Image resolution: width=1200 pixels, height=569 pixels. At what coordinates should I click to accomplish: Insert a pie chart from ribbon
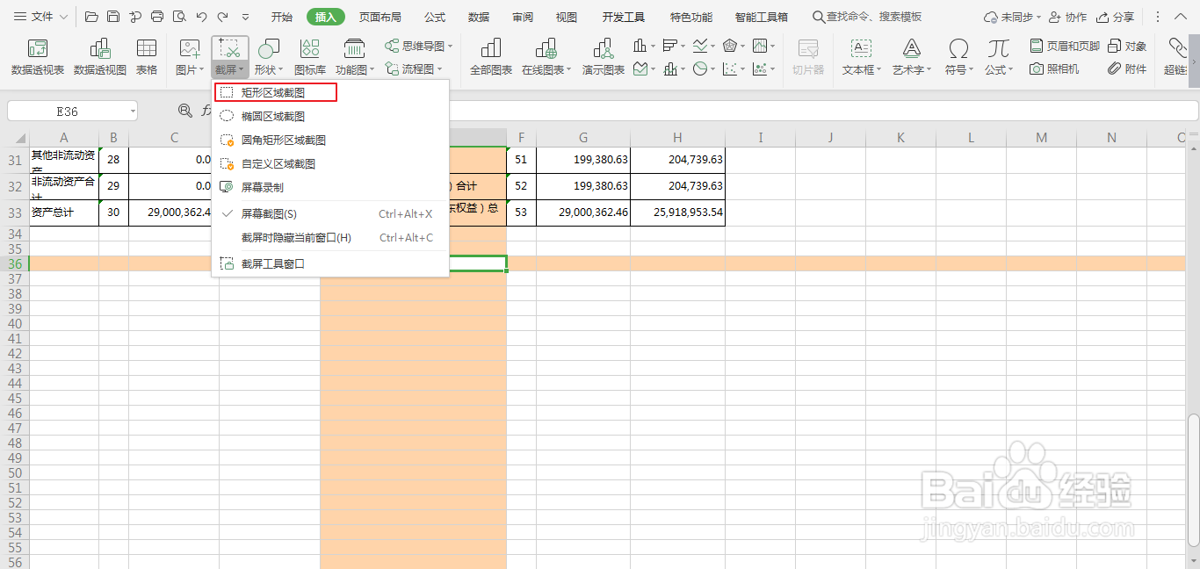pyautogui.click(x=699, y=68)
